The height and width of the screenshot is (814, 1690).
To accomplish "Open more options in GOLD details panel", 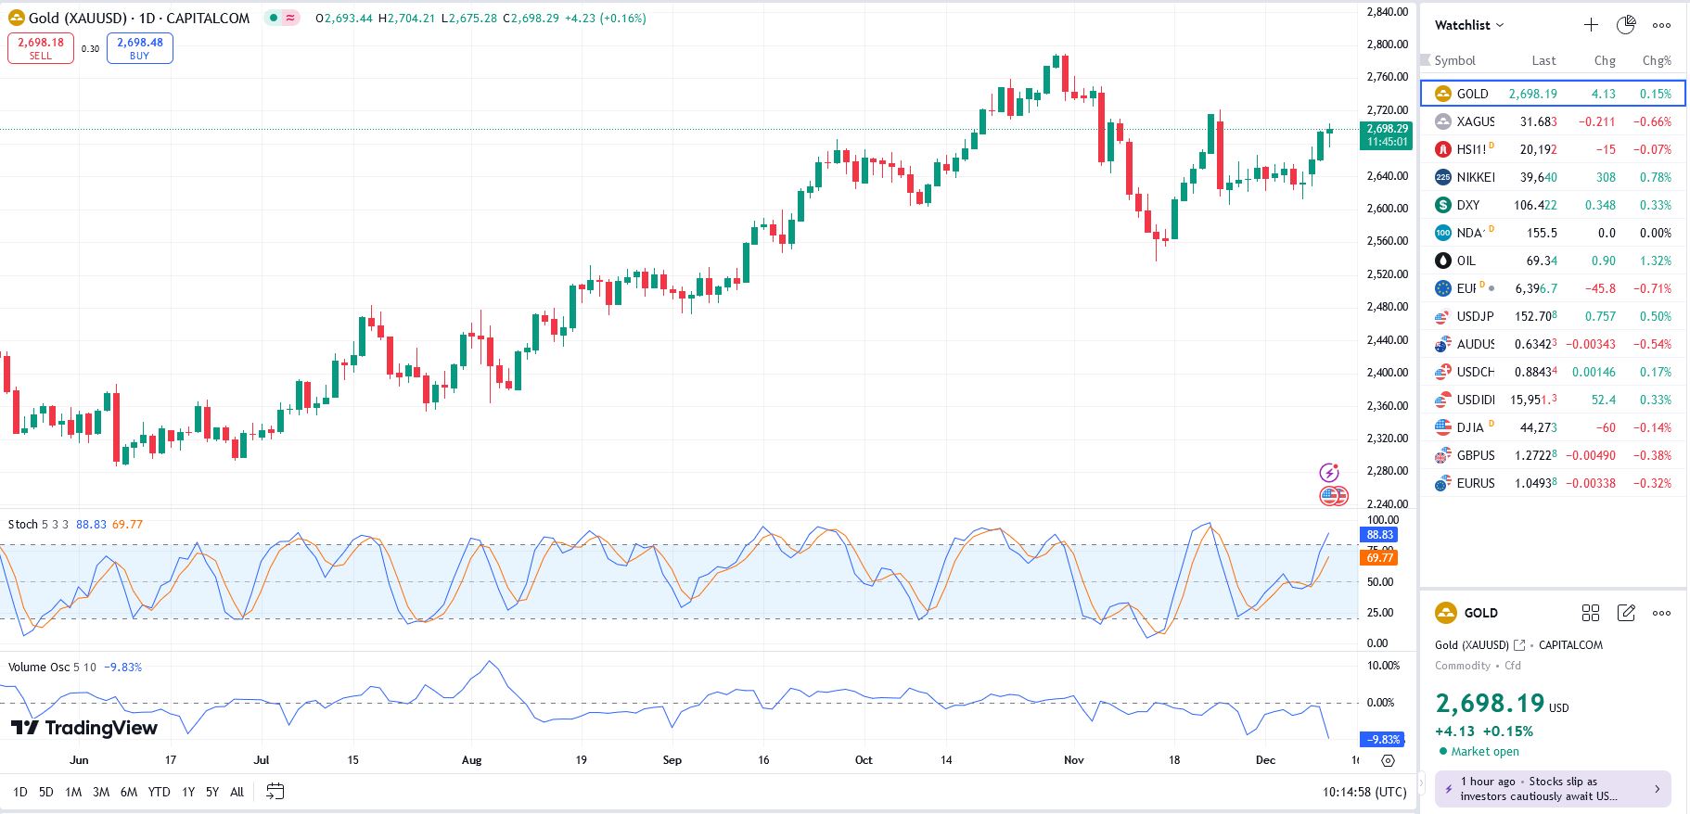I will pyautogui.click(x=1661, y=613).
